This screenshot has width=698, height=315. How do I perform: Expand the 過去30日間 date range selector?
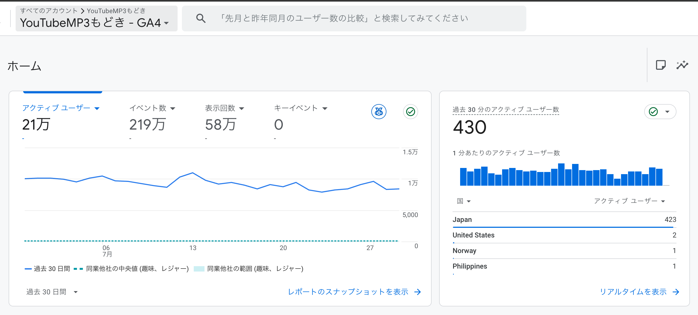click(51, 292)
